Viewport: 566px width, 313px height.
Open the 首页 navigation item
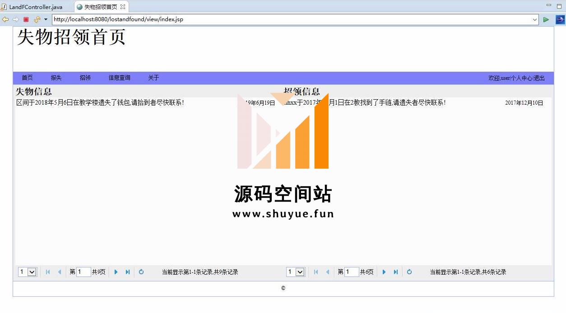tap(27, 78)
